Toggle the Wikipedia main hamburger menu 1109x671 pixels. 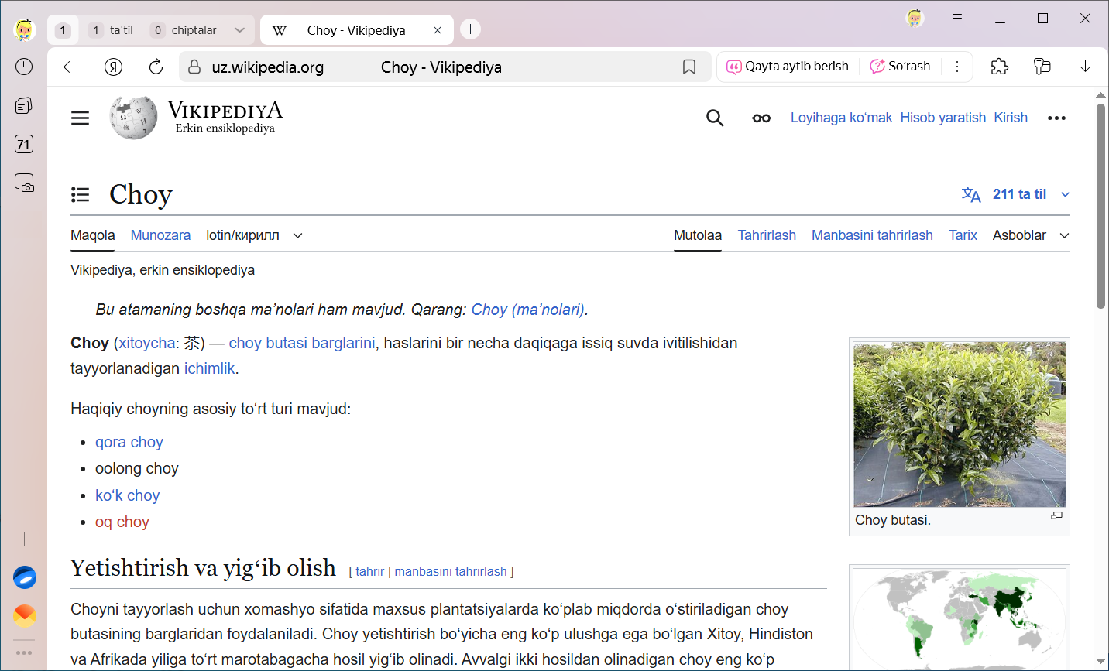point(81,118)
